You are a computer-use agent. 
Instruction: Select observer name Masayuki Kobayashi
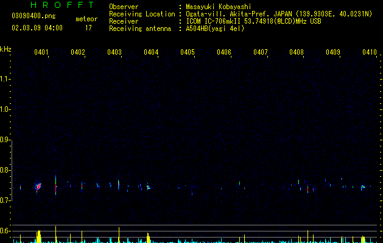coord(219,7)
